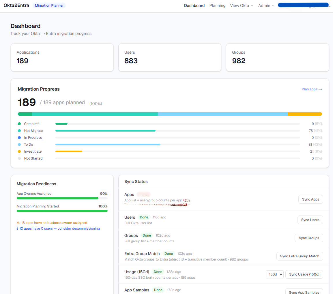Open 10 apps have 0 users link

59,229
